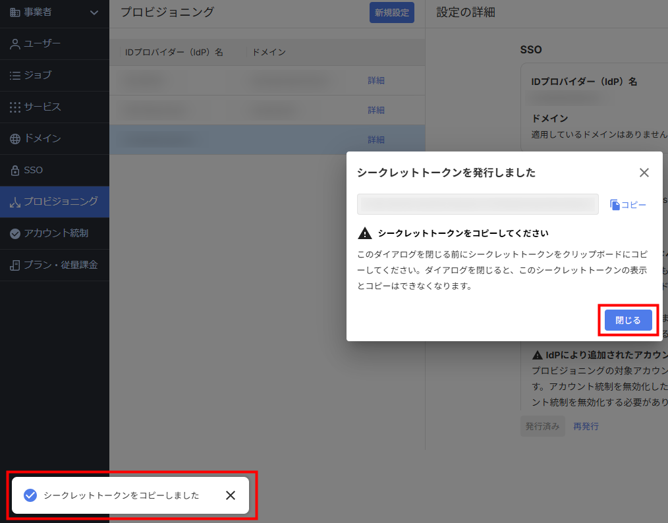Image resolution: width=668 pixels, height=523 pixels.
Task: Click the account control checkmark icon
Action: [x=15, y=234]
